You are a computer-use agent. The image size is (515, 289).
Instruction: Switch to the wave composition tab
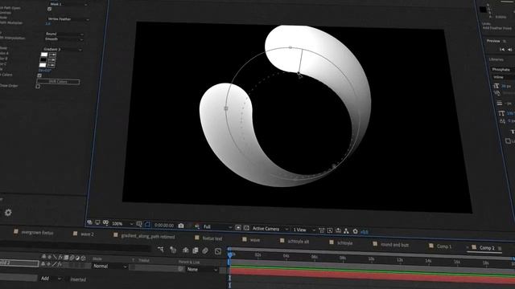pos(255,240)
